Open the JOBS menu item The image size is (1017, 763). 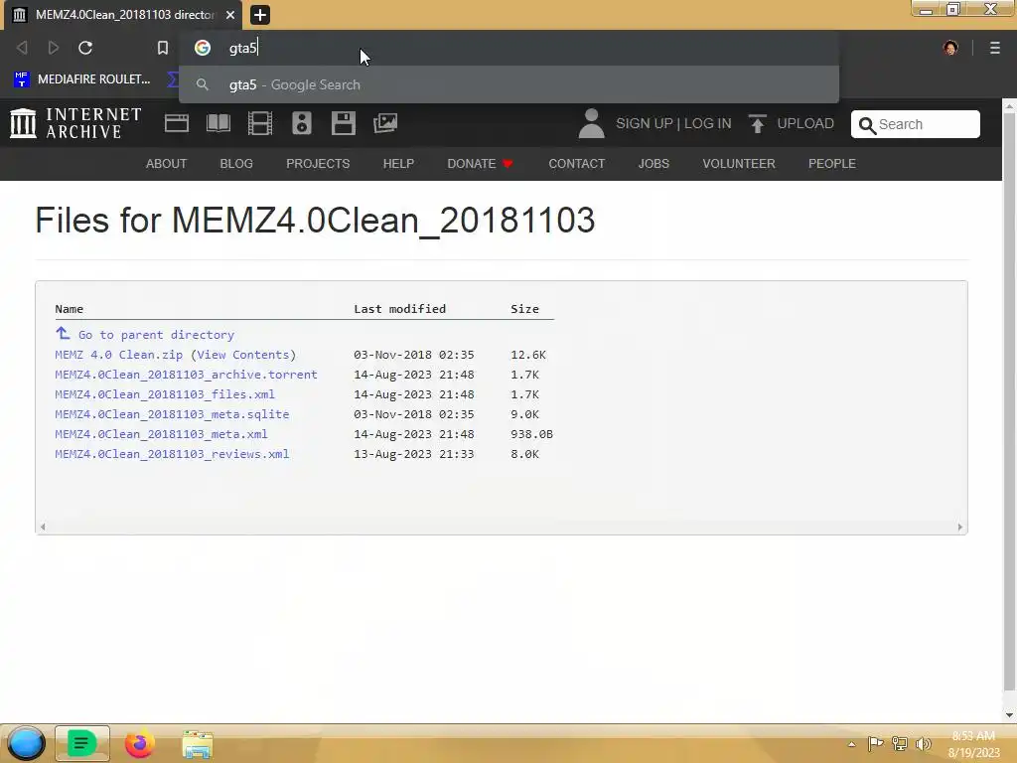(654, 164)
